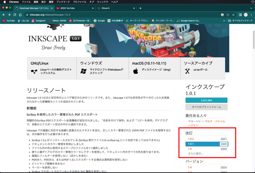Viewport: 255px width, 173px height.
Task: Click the すべてのプラットフォーム button
Action: point(206,107)
